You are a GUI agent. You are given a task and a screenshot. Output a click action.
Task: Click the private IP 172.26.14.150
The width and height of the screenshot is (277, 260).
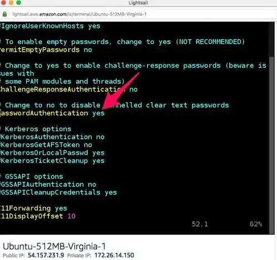114,256
